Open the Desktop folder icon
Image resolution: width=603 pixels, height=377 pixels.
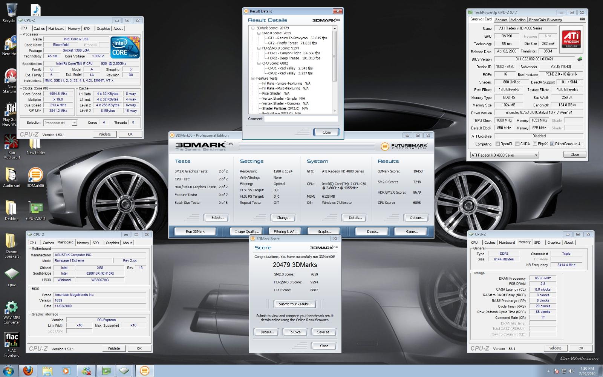(x=11, y=210)
